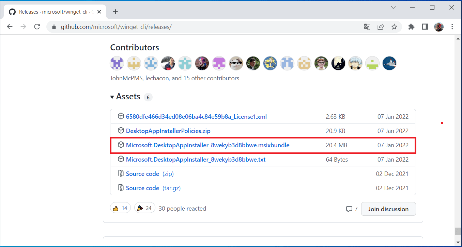The height and width of the screenshot is (247, 462).
Task: Open the anime character contributor avatar
Action: 355,63
